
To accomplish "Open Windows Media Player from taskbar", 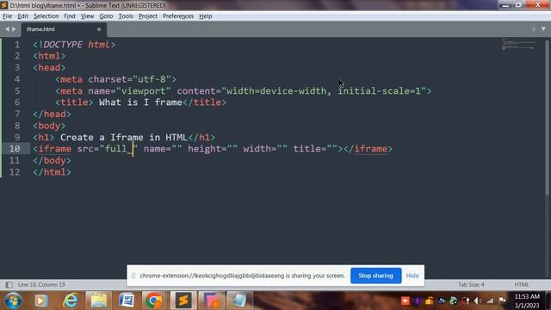I will (41, 301).
